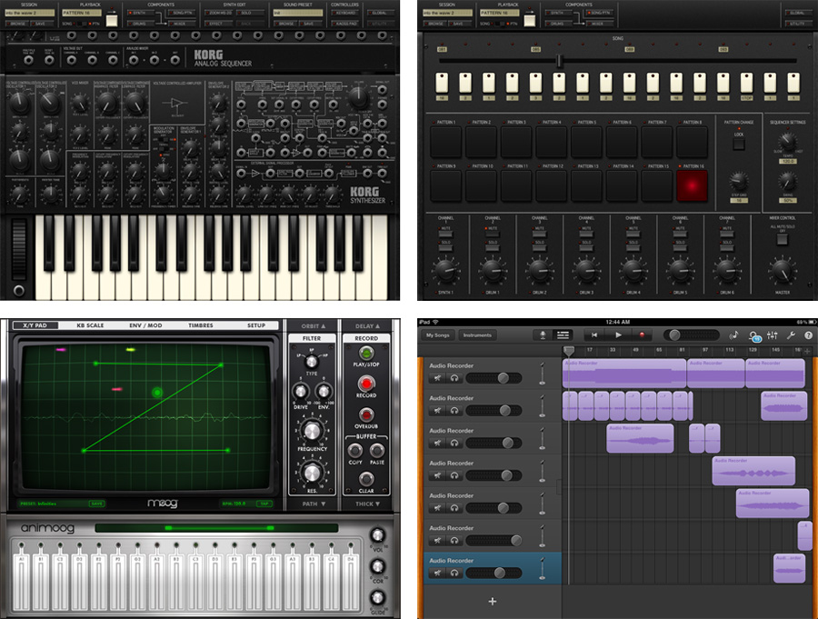Select the highlighted bottom Audio Recorder track

click(x=493, y=568)
